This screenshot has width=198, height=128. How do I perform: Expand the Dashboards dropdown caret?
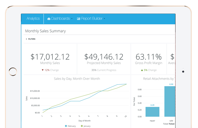pyautogui.click(x=72, y=19)
